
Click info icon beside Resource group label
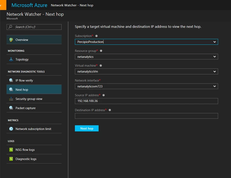(101, 51)
